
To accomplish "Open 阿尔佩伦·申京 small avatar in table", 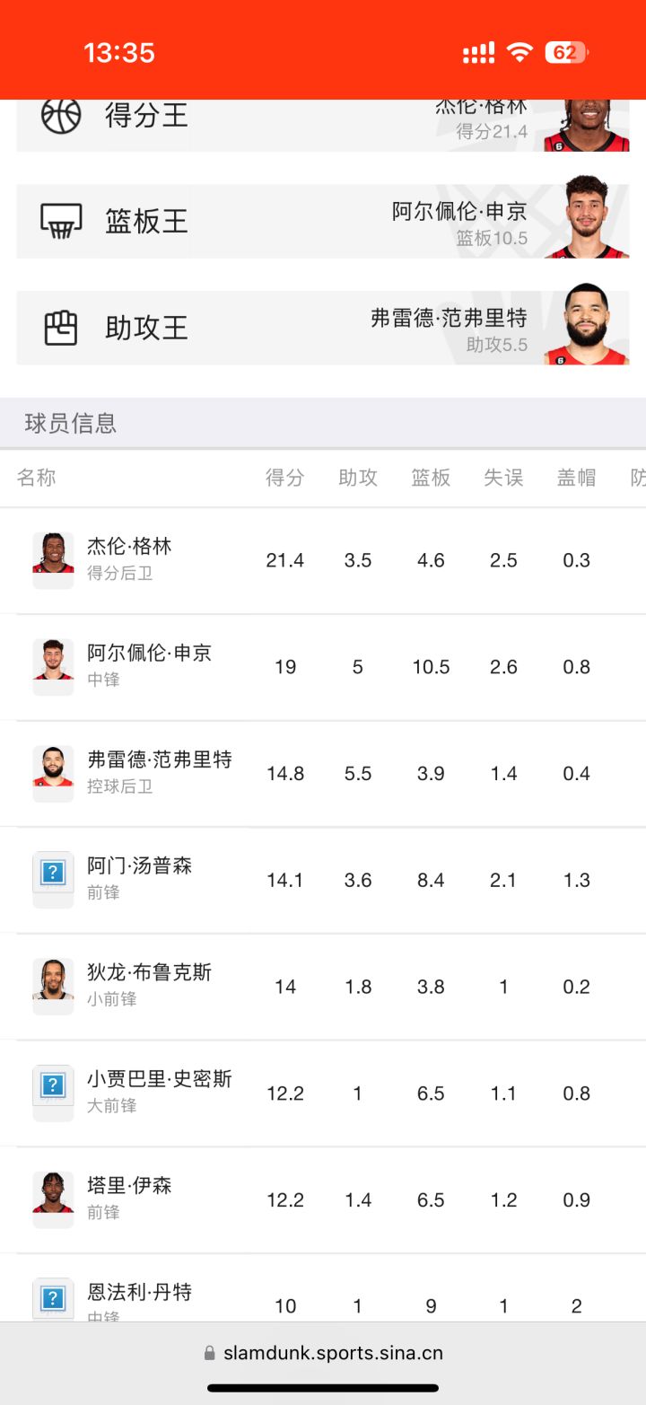I will (53, 661).
